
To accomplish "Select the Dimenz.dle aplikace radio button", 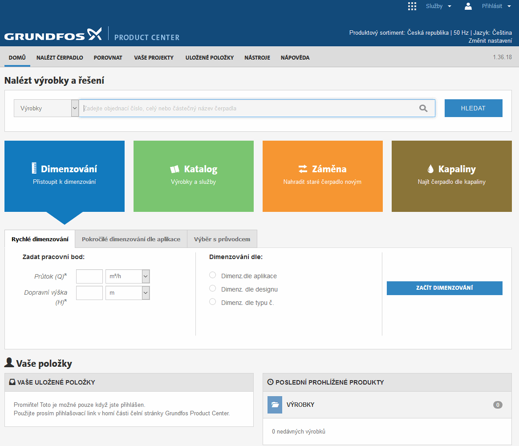I will (213, 275).
